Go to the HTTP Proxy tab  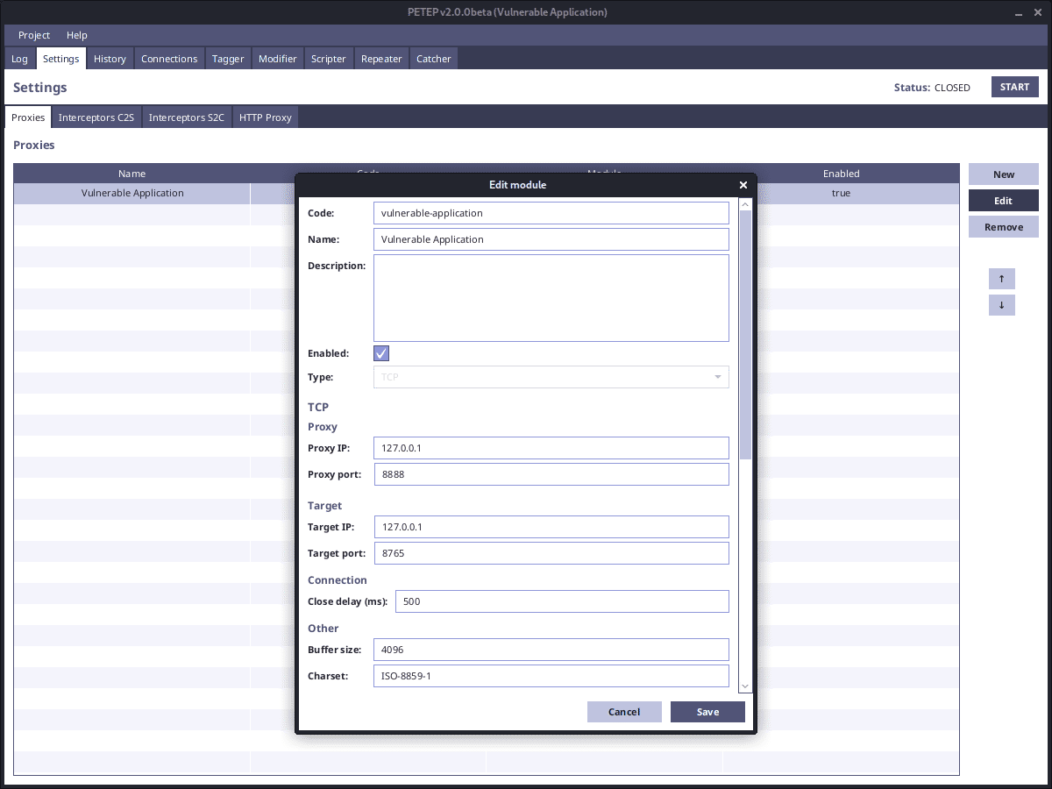click(265, 117)
